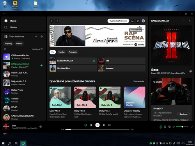This screenshot has width=195, height=146.
Task: Open Dollar Prync artist
Action: click(23, 91)
